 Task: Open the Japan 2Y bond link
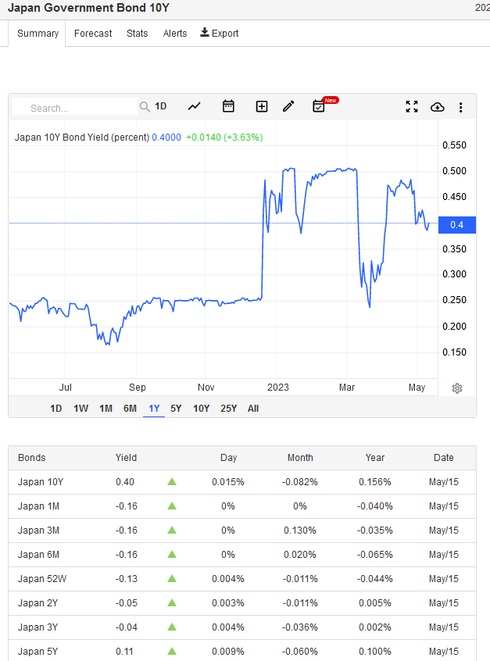pyautogui.click(x=38, y=603)
